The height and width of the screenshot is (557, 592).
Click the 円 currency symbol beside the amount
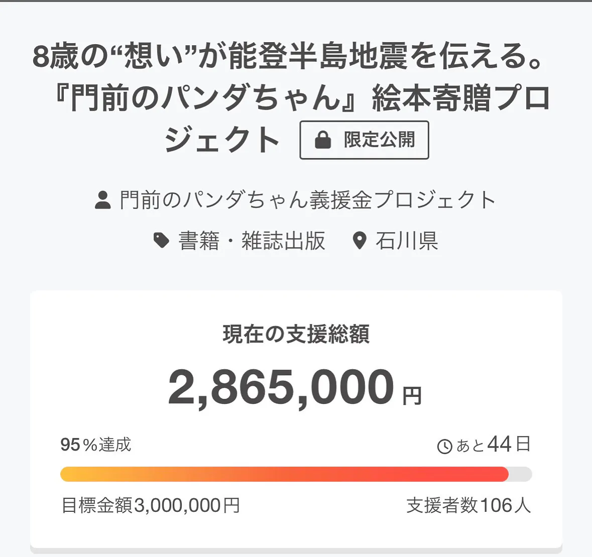pos(412,396)
